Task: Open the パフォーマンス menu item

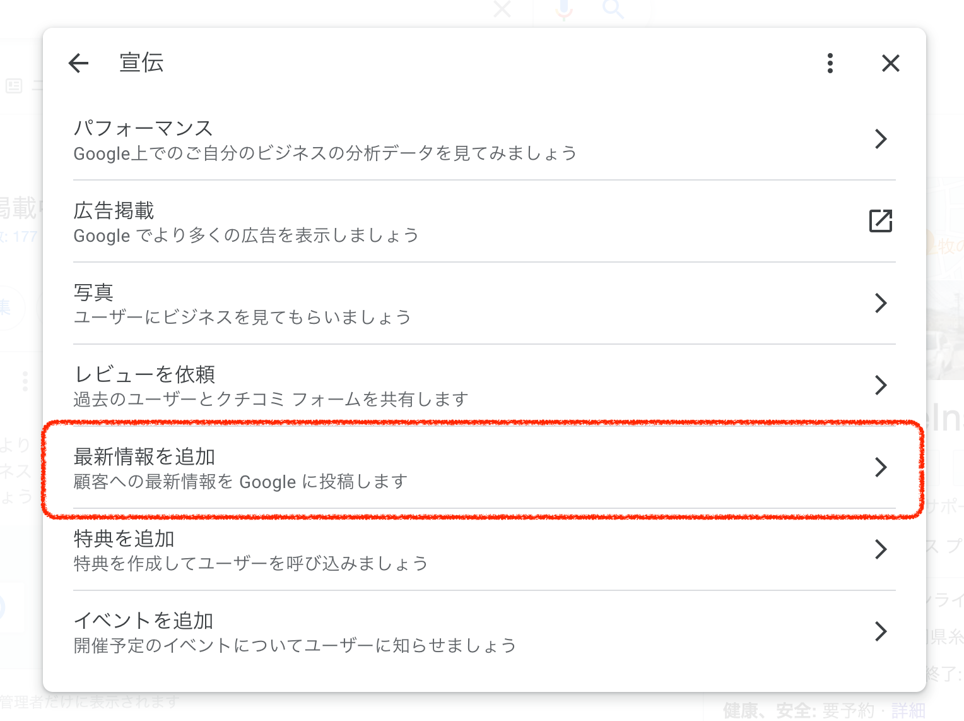Action: (143, 128)
